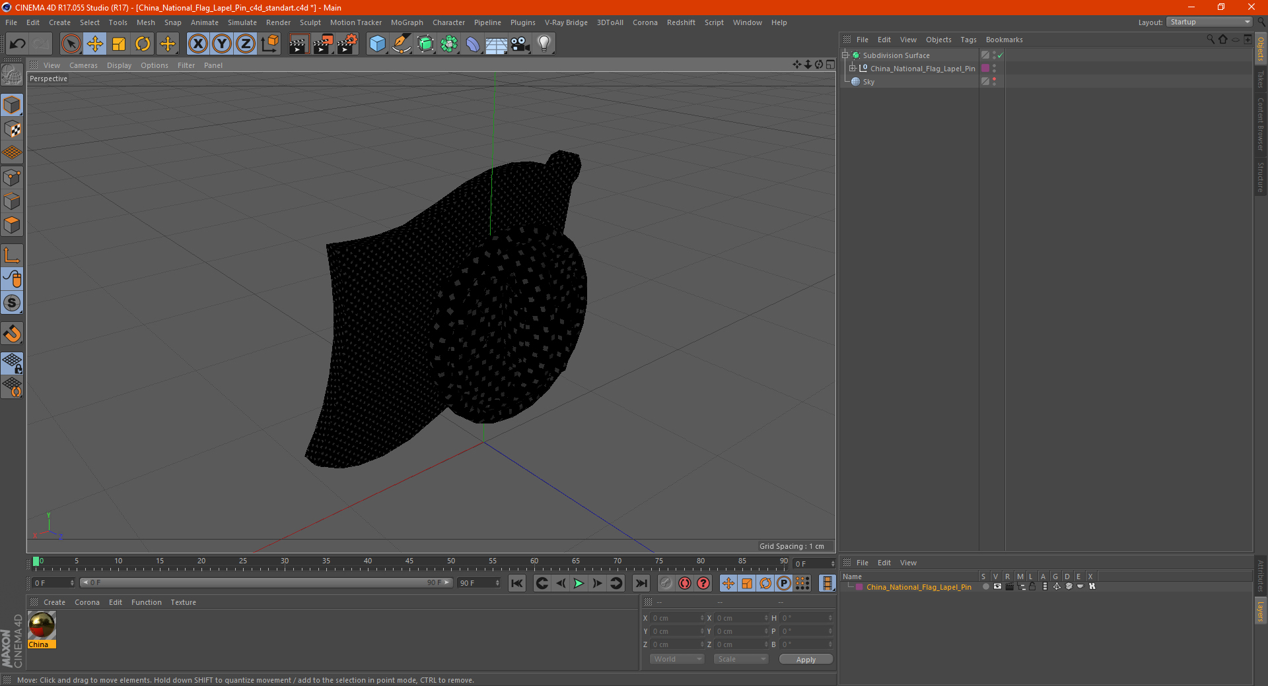Open Render to Picture Viewer
This screenshot has width=1268, height=686.
pyautogui.click(x=323, y=44)
